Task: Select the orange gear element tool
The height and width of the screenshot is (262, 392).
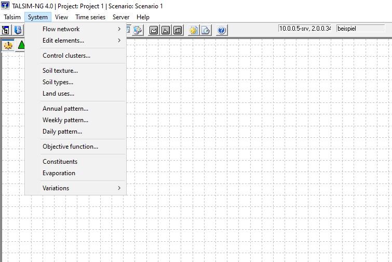Action: [x=8, y=45]
